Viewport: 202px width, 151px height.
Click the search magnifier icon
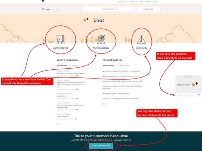click(134, 9)
